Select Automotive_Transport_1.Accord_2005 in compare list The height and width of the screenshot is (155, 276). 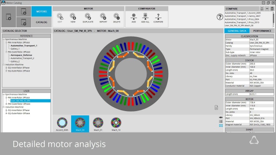tap(243, 13)
